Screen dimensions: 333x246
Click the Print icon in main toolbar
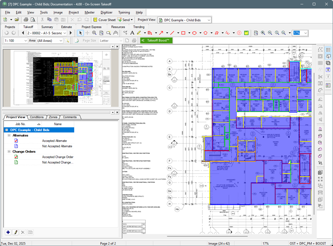pyautogui.click(x=26, y=19)
